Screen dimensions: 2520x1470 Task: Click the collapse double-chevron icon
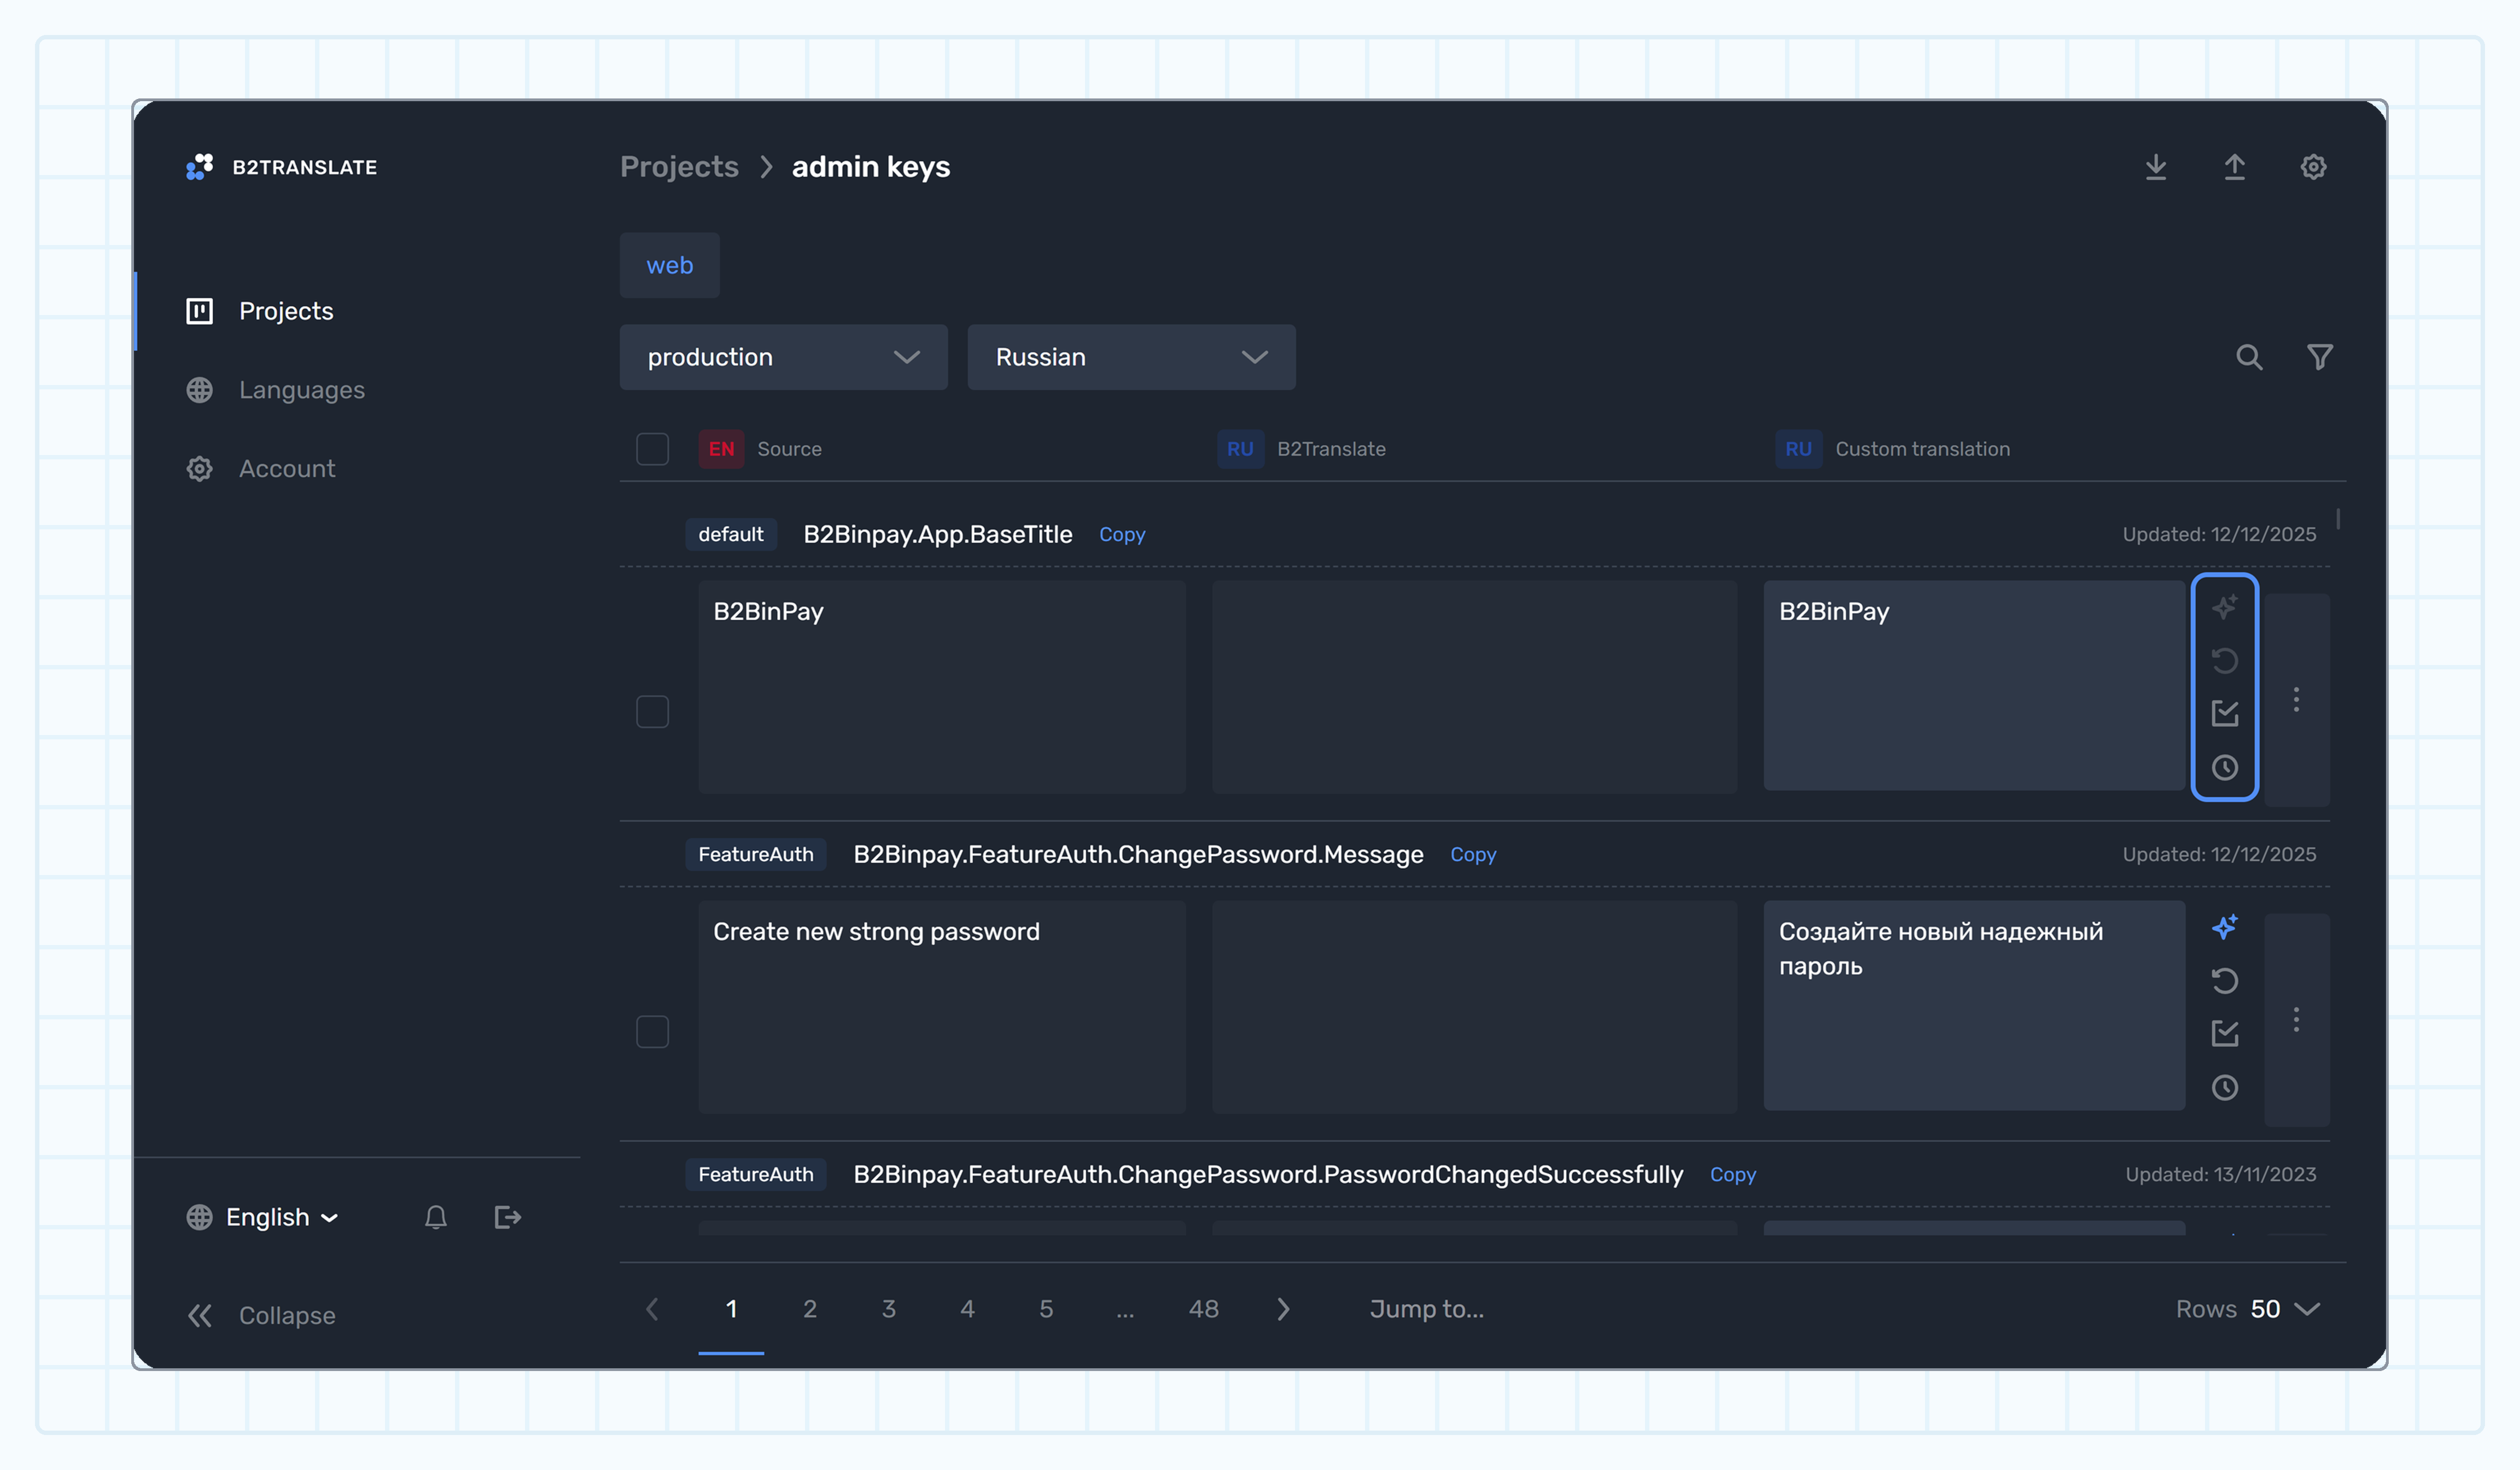click(x=200, y=1316)
